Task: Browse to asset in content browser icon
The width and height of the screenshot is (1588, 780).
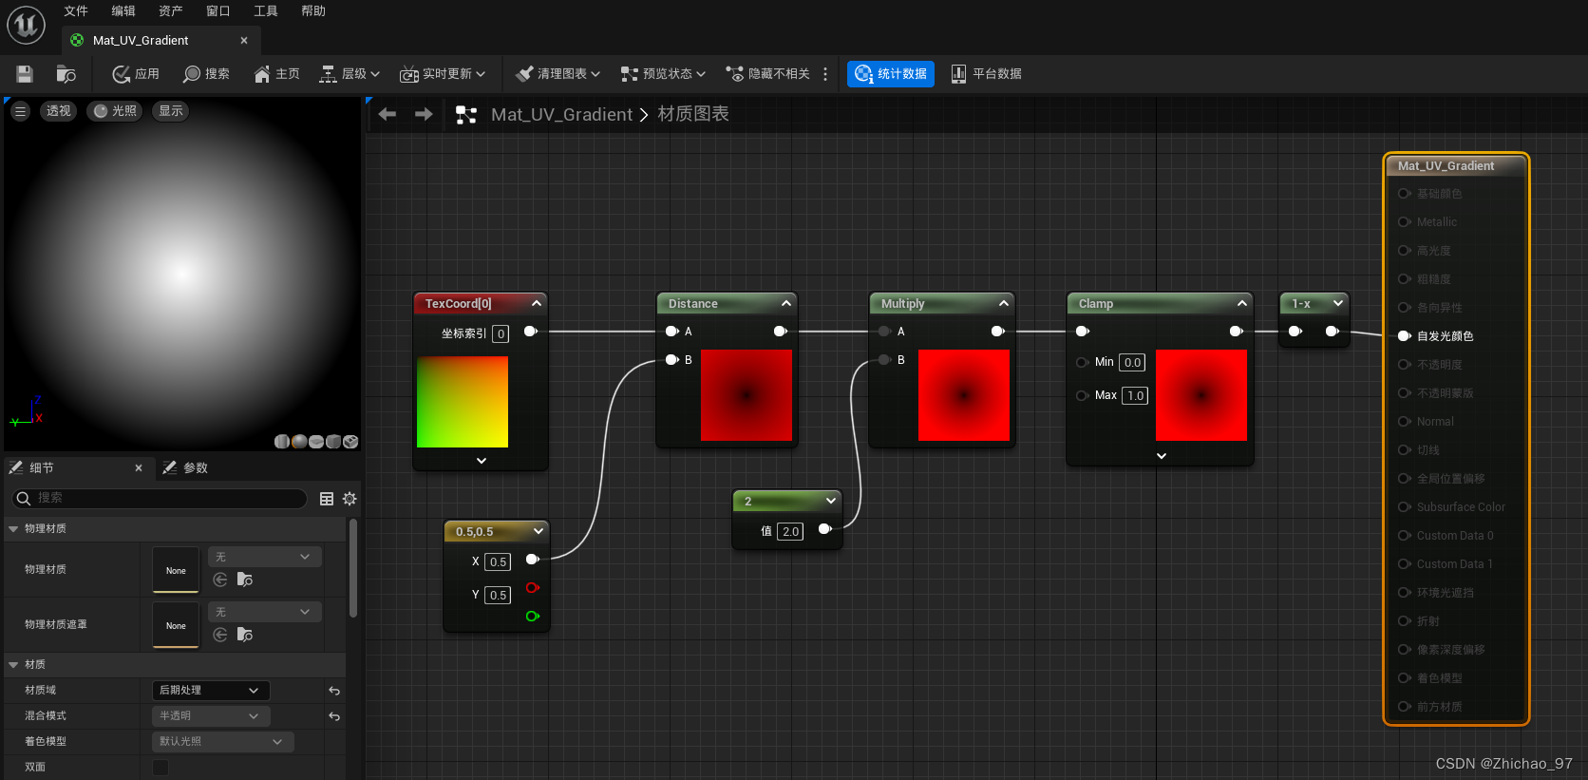Action: (x=66, y=74)
